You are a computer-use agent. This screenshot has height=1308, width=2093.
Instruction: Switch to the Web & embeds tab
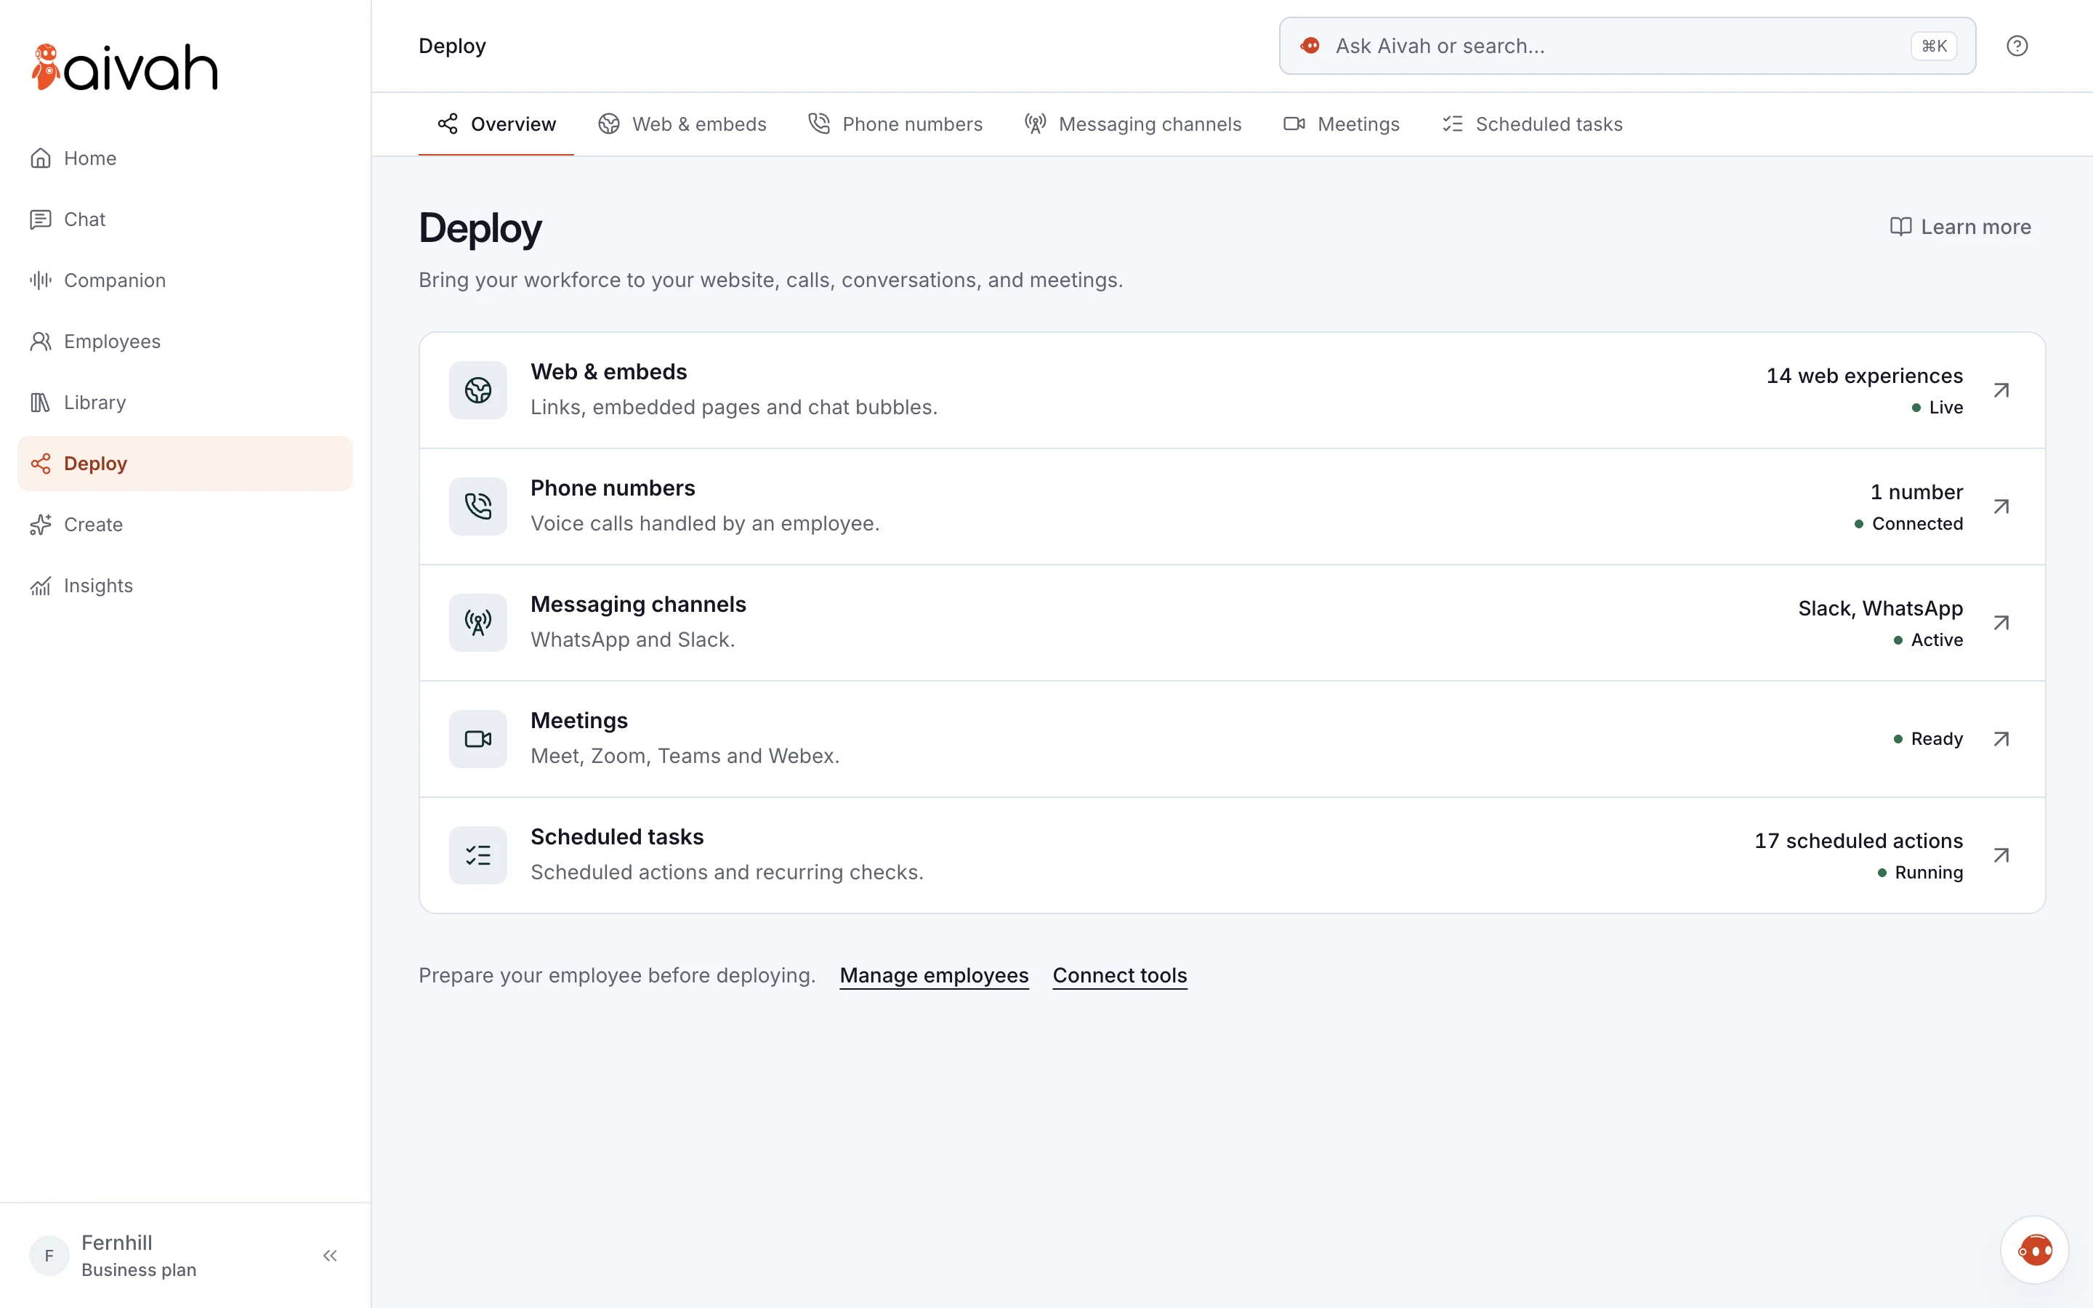click(x=682, y=124)
